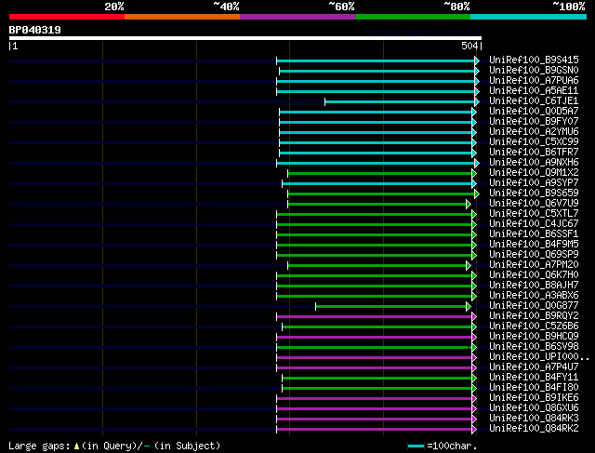
Task: Click the green ~80% legend segment
Action: click(413, 17)
